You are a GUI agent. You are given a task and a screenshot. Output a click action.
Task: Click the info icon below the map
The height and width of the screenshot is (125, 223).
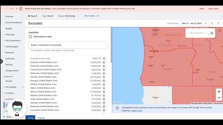pyautogui.click(x=117, y=108)
